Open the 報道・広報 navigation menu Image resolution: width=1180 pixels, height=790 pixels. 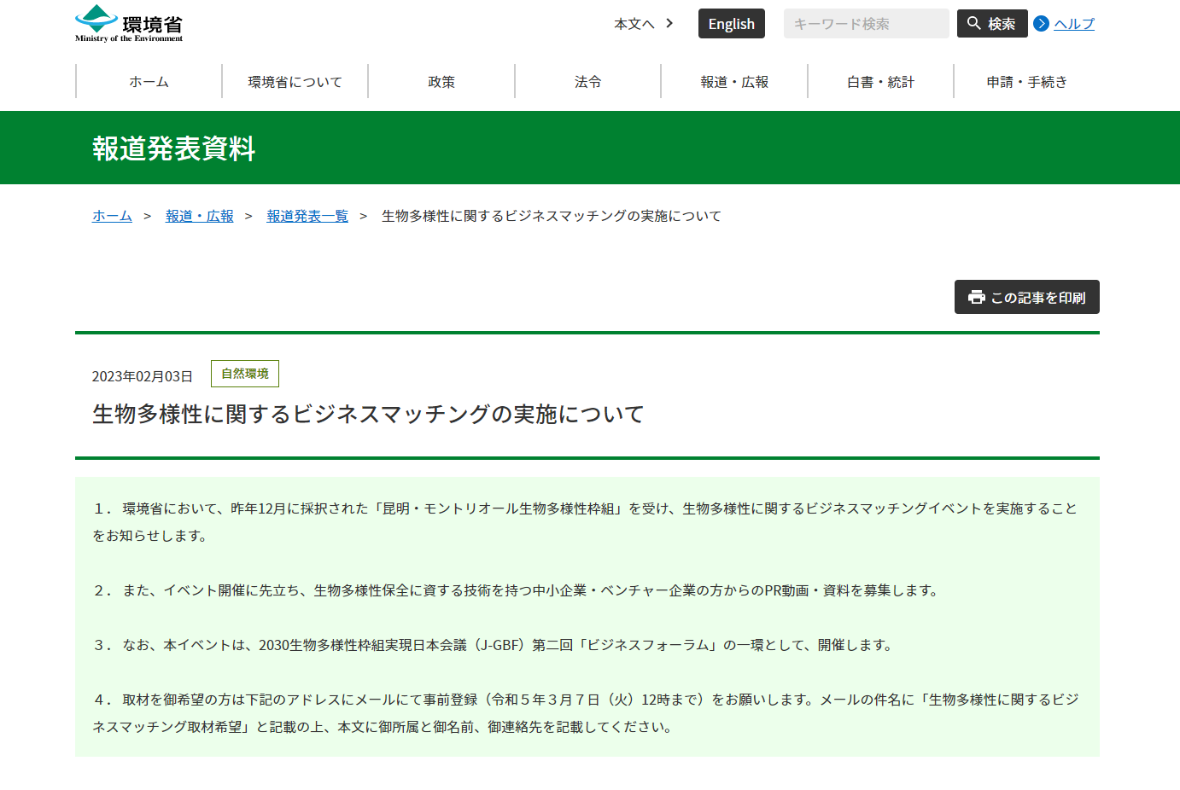[734, 82]
